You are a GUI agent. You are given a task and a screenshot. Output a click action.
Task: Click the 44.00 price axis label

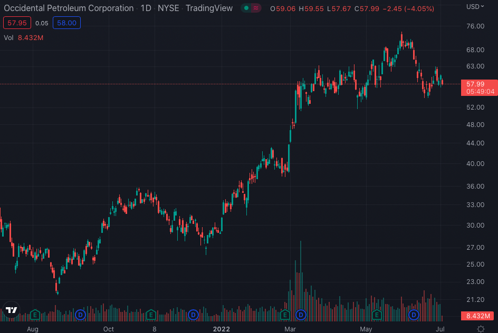(475, 143)
